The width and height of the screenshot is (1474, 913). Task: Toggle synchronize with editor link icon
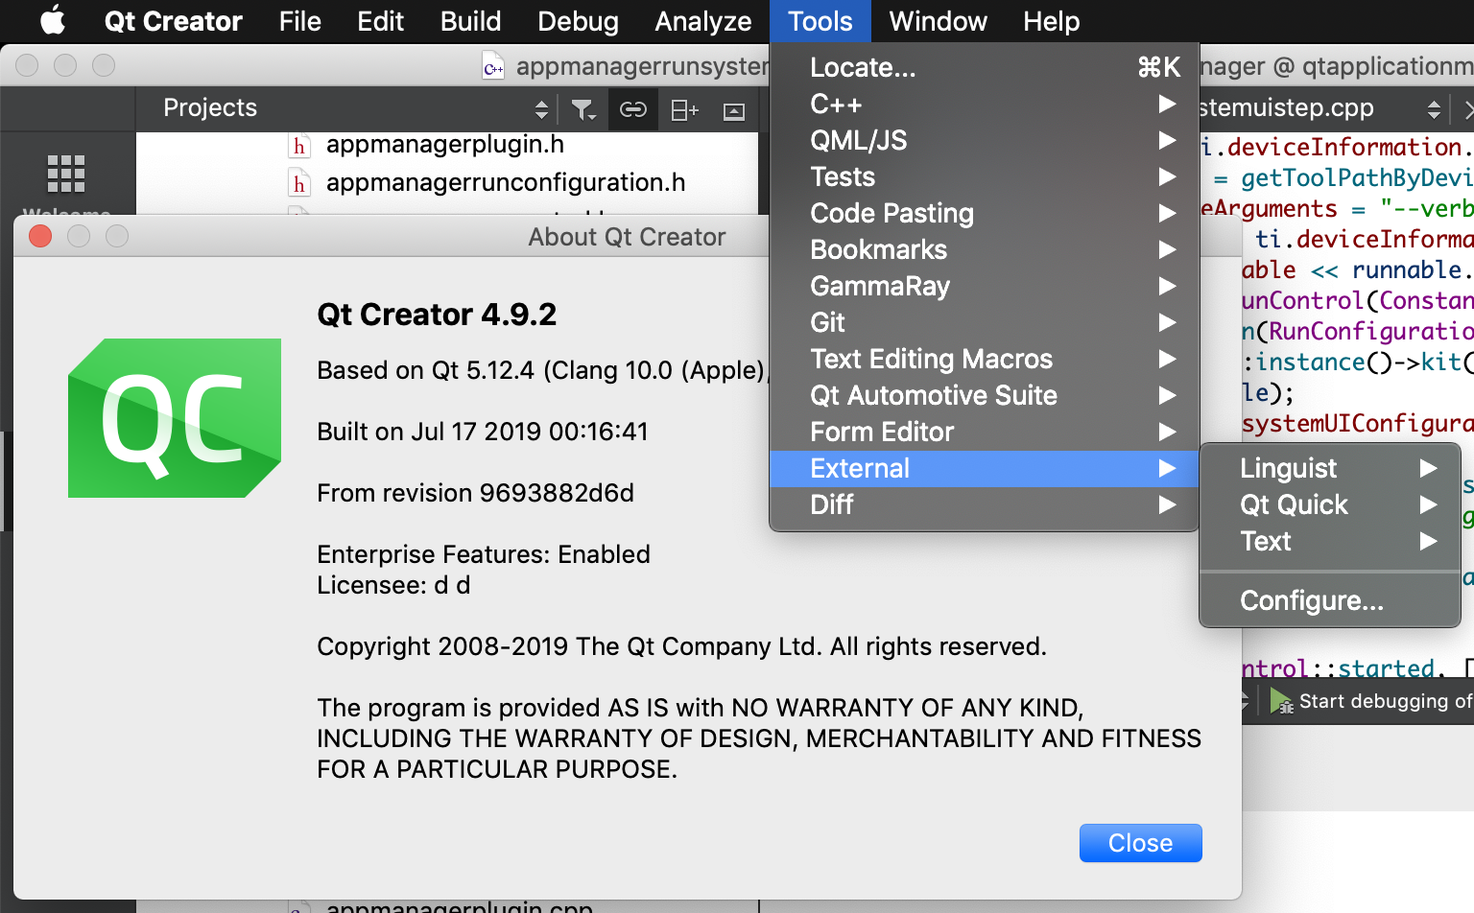[x=632, y=110]
